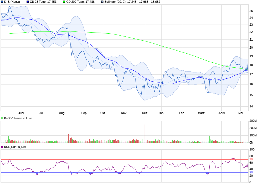260x185 pixels.
Task: Click the red RSI level 70 label
Action: tap(251, 160)
